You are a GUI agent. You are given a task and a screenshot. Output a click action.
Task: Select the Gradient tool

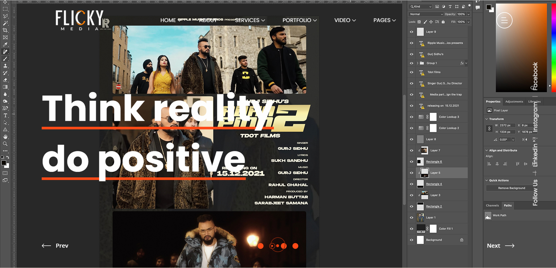pyautogui.click(x=5, y=87)
